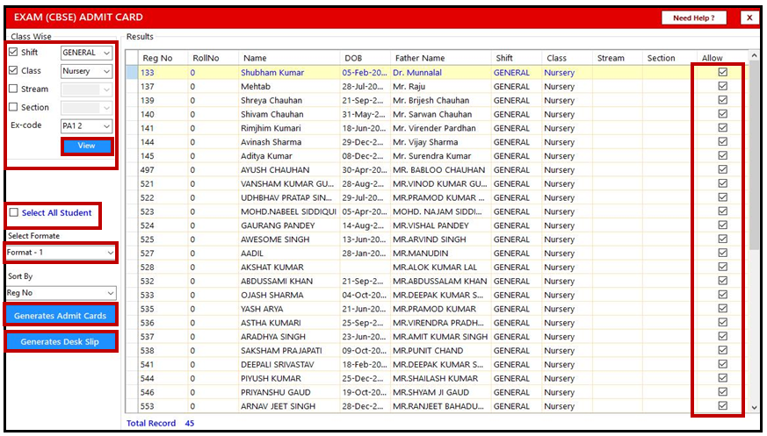Uncheck Allow for AADIL
The image size is (767, 436).
coord(722,253)
